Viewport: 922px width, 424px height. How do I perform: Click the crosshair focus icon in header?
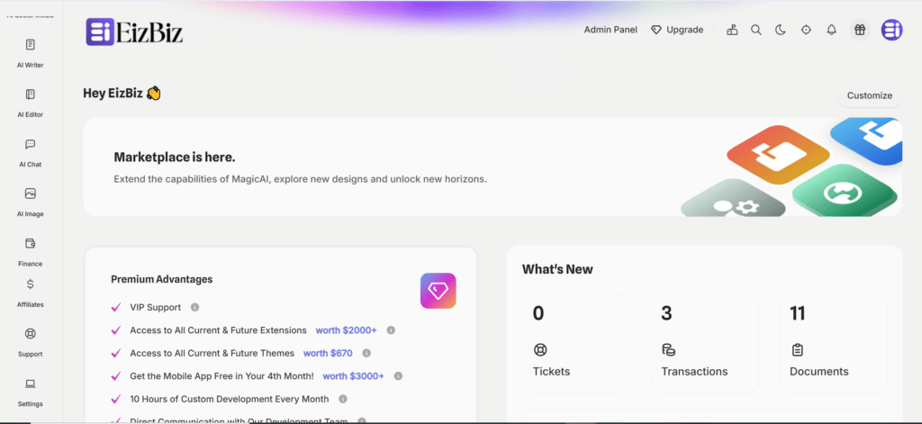pos(806,30)
